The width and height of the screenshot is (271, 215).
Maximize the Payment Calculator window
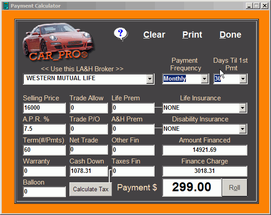click(x=257, y=6)
